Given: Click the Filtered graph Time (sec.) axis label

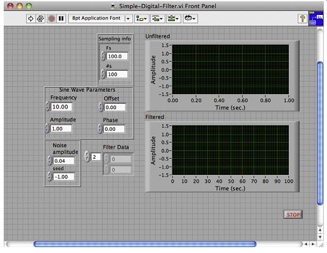Looking at the screenshot, I should click(x=230, y=189).
